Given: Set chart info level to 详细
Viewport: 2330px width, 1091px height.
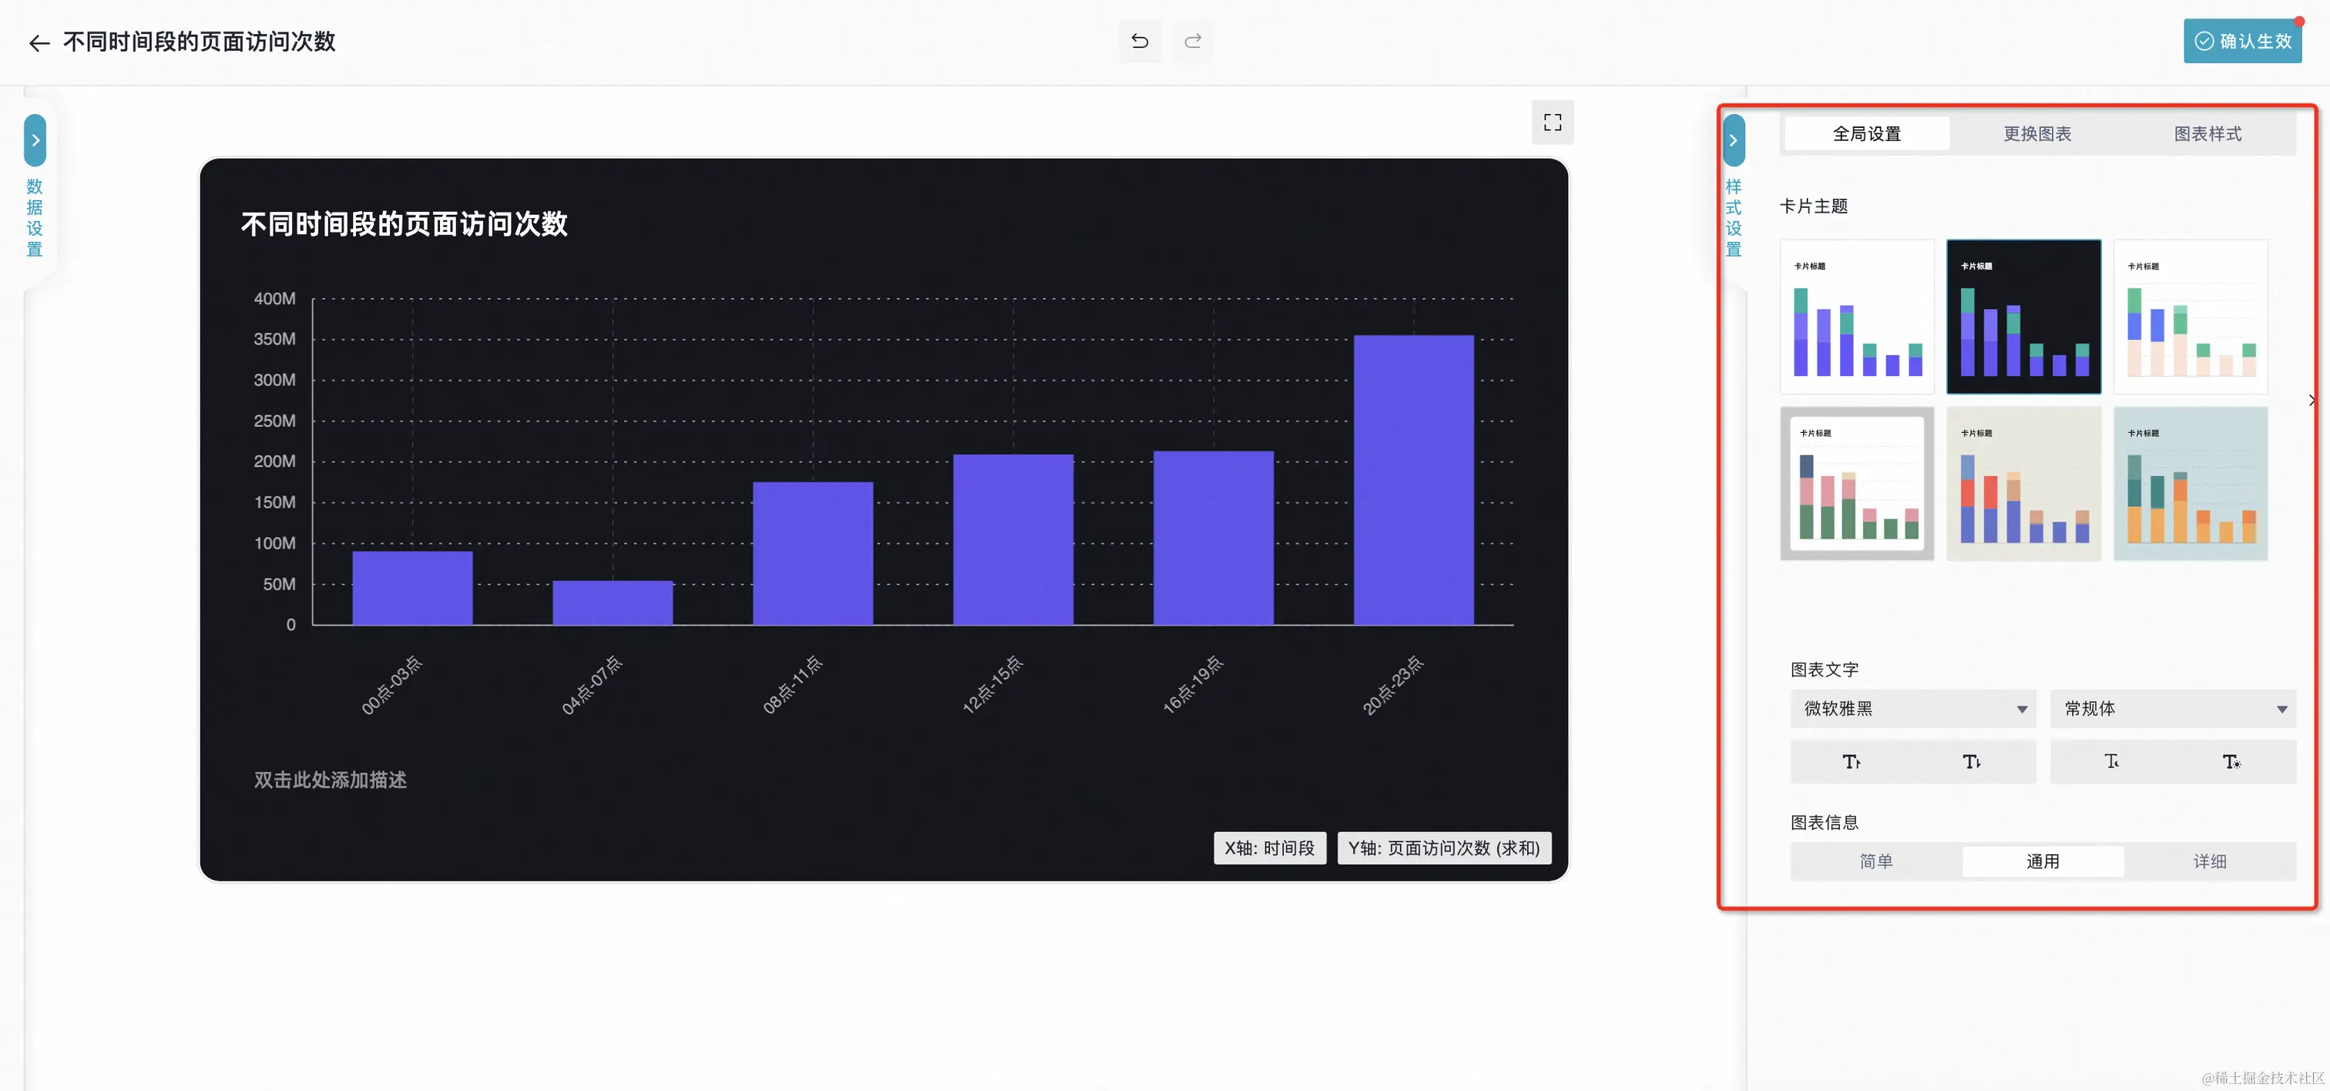Looking at the screenshot, I should click(x=2209, y=861).
